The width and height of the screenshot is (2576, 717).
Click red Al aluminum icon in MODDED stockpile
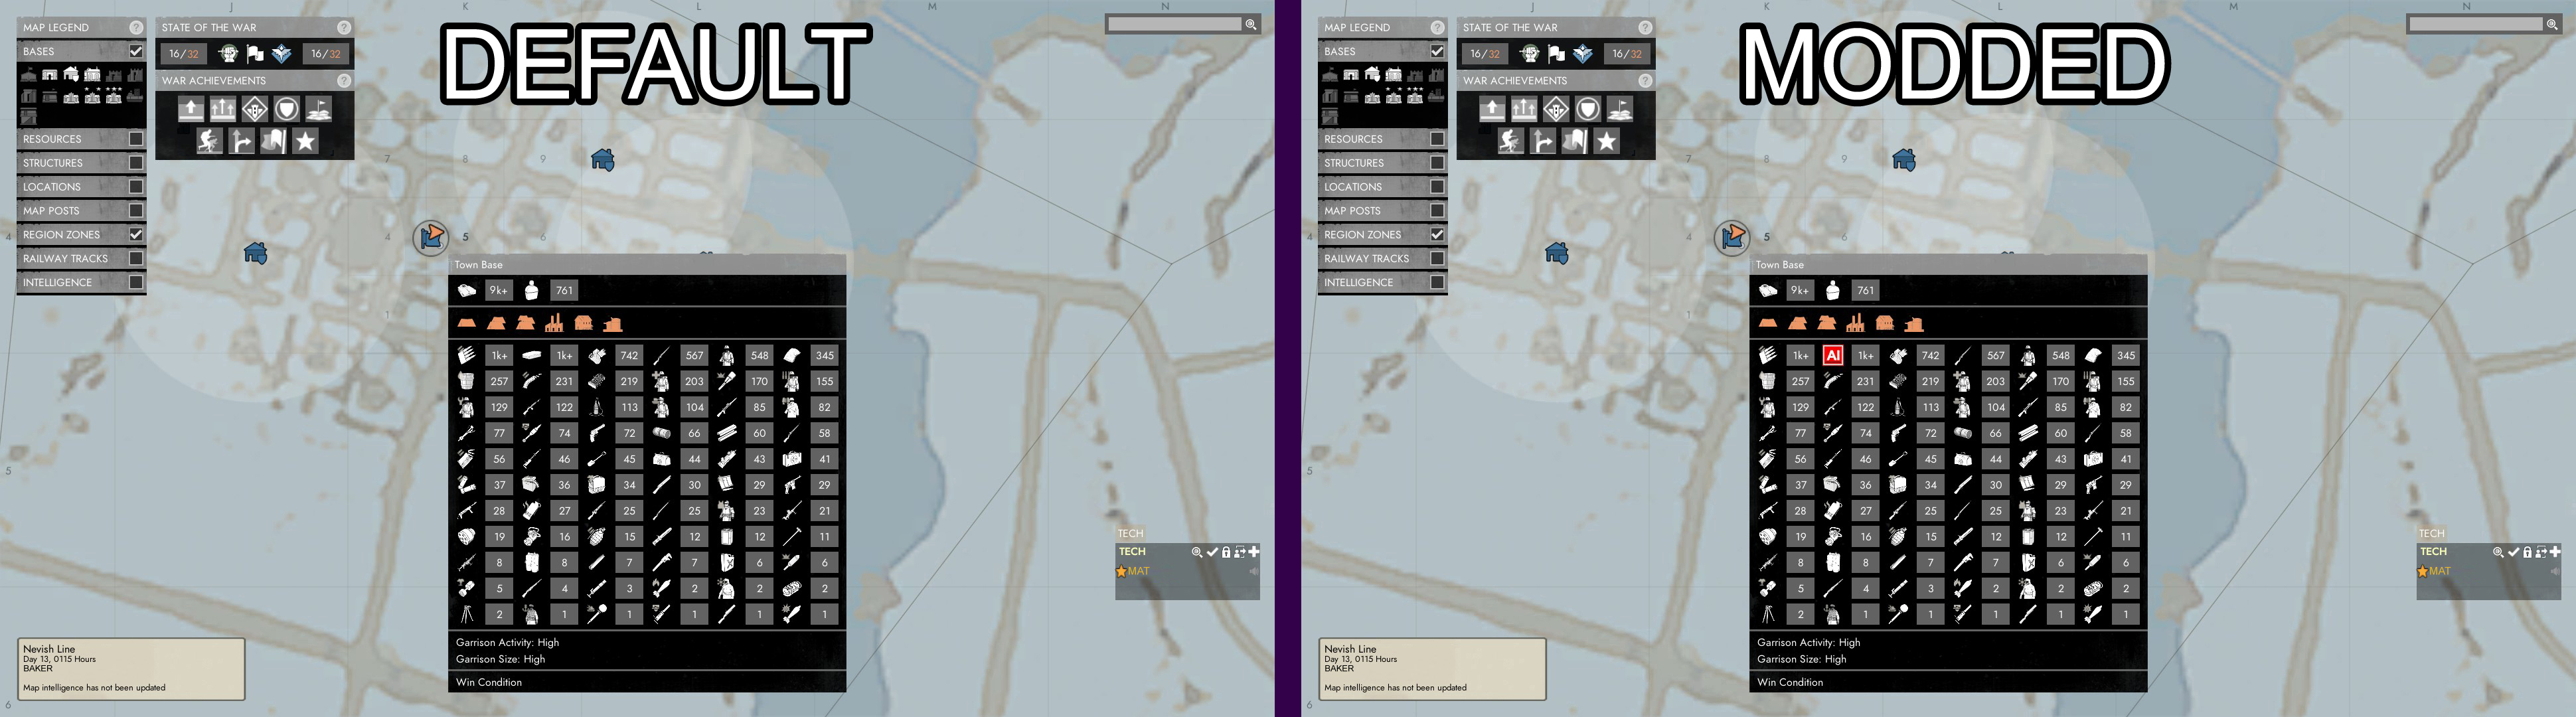point(1832,355)
